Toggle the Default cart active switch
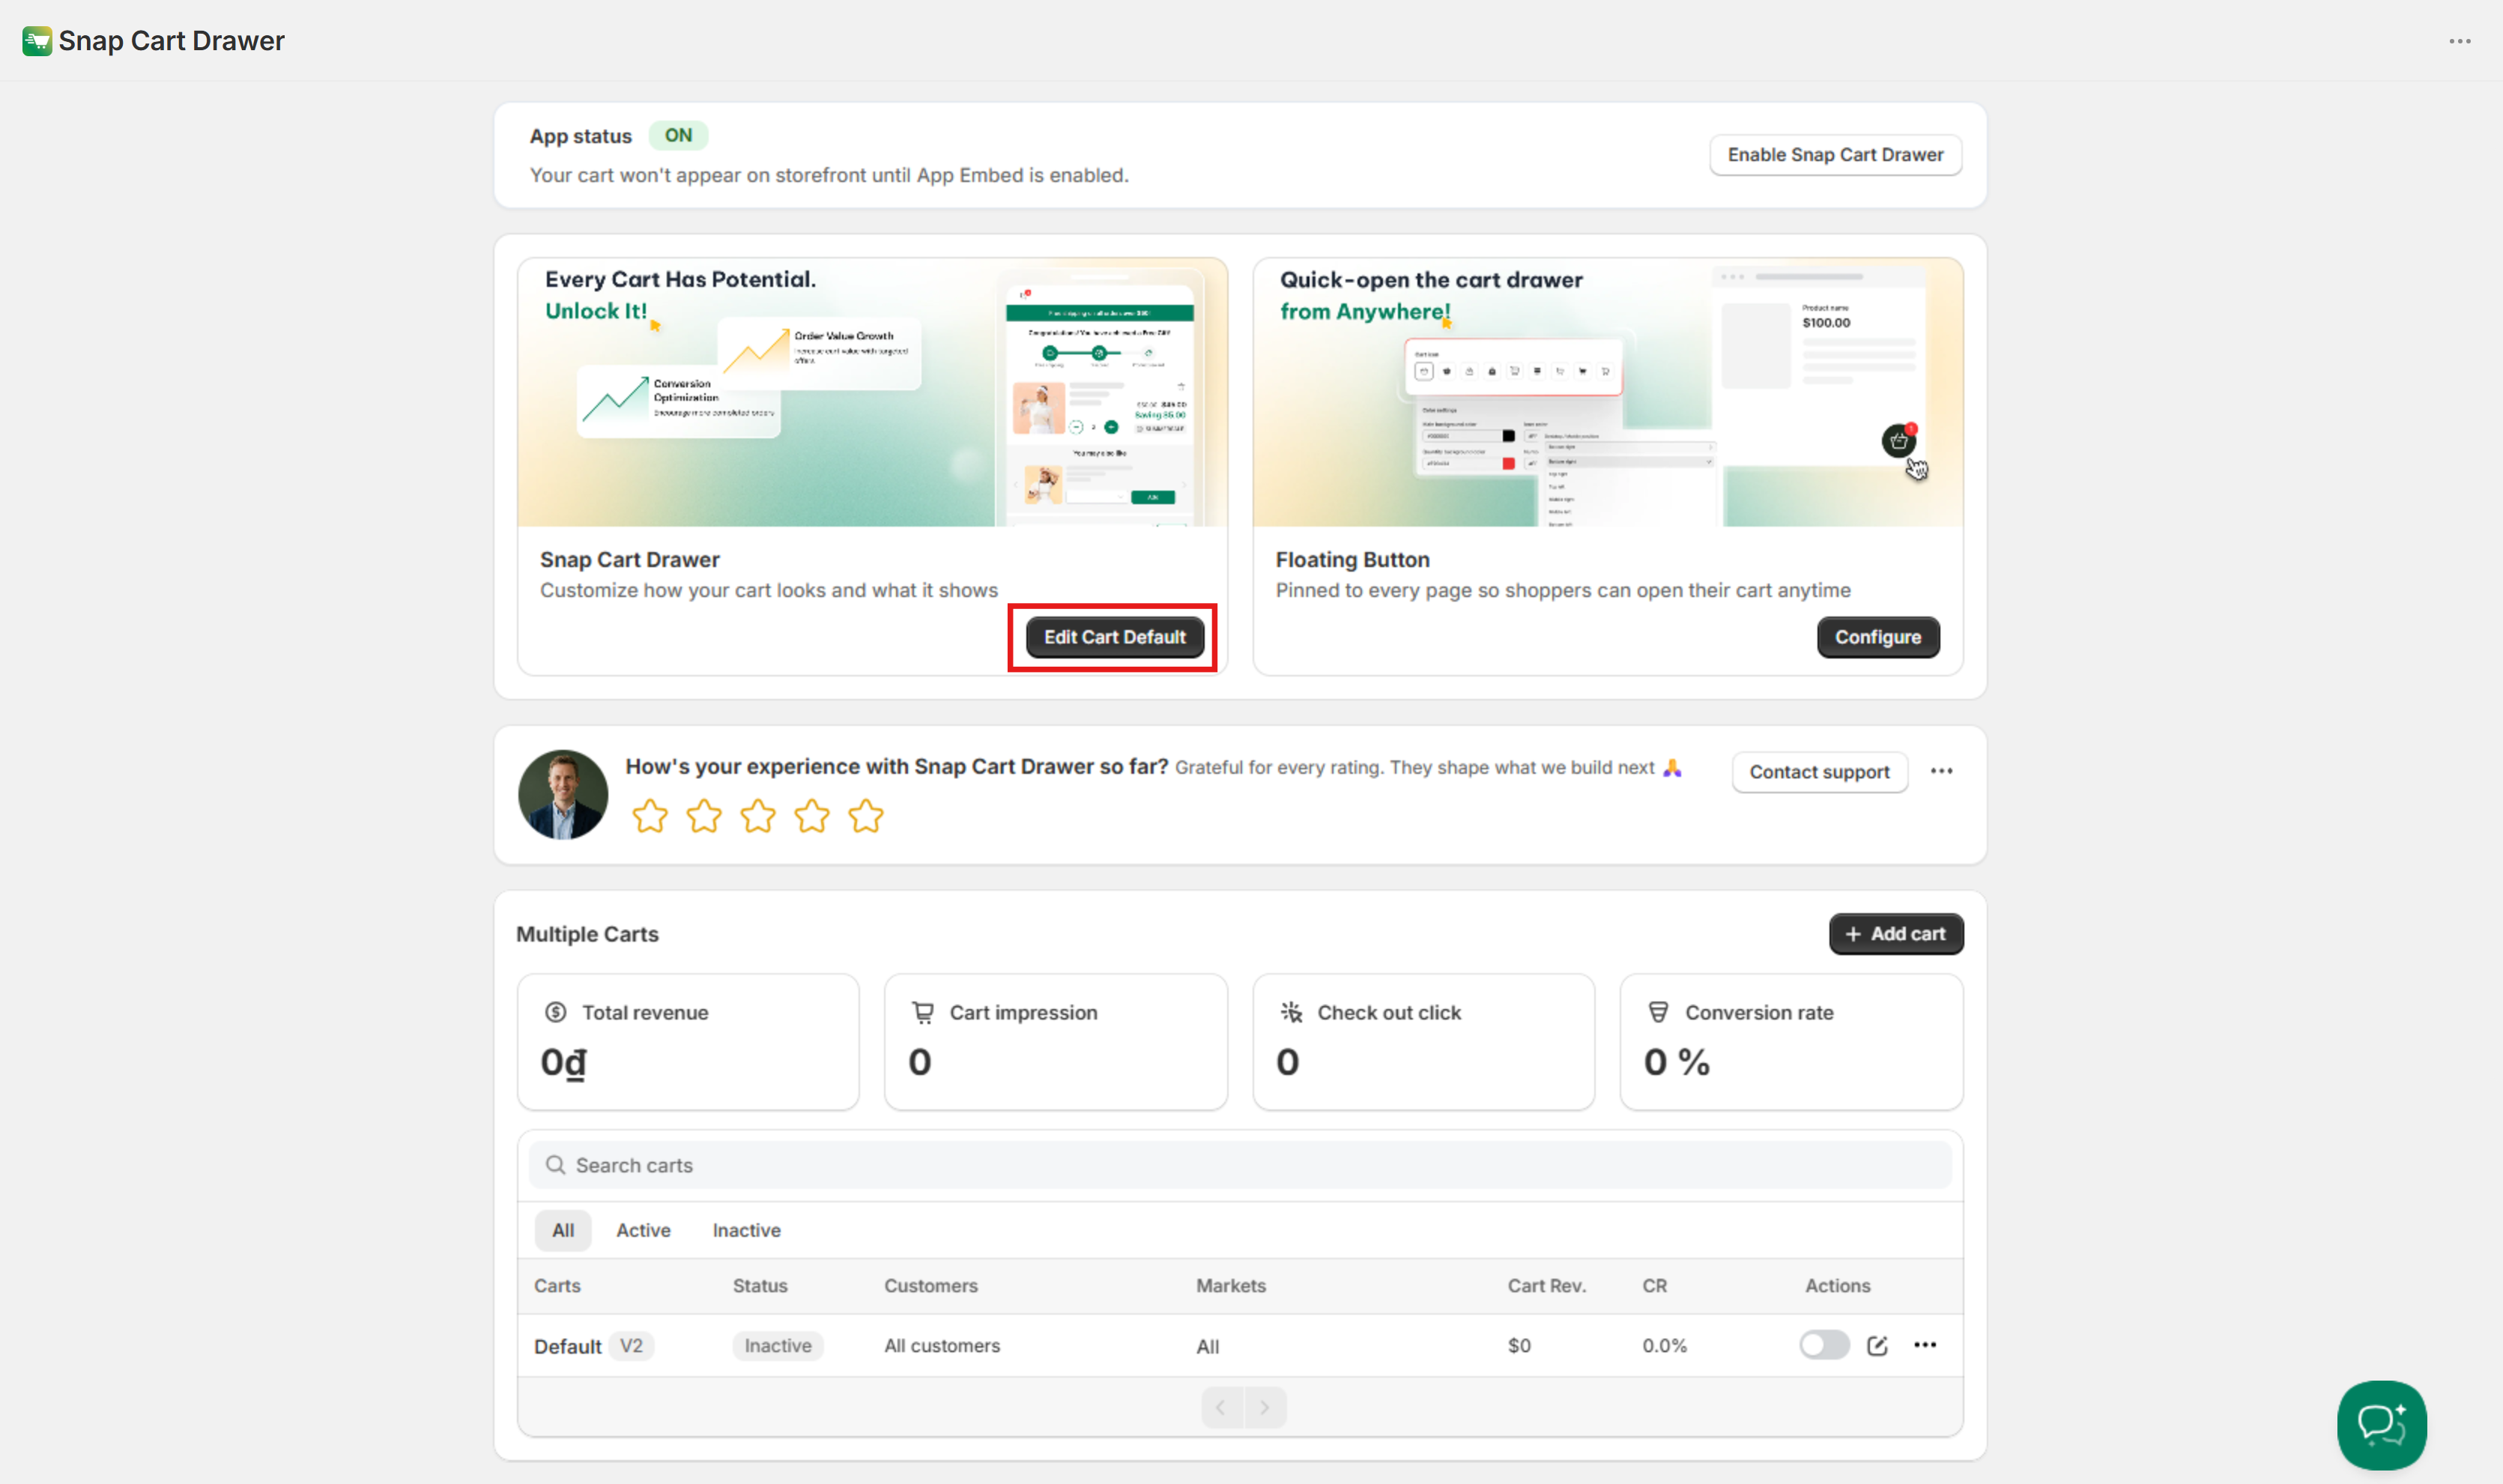2503x1484 pixels. click(1824, 1345)
